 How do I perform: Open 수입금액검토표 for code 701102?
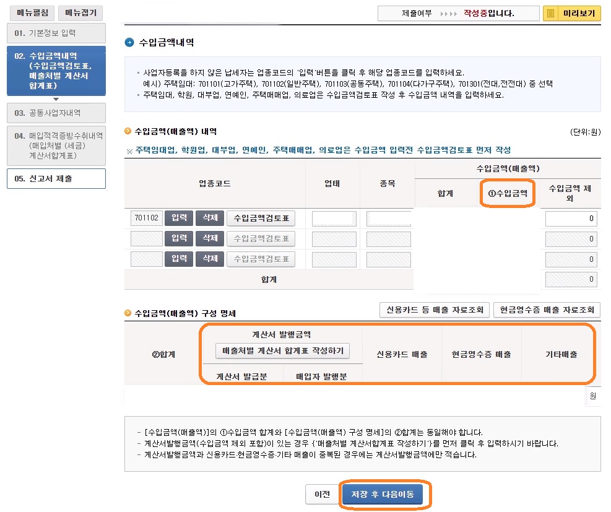260,218
